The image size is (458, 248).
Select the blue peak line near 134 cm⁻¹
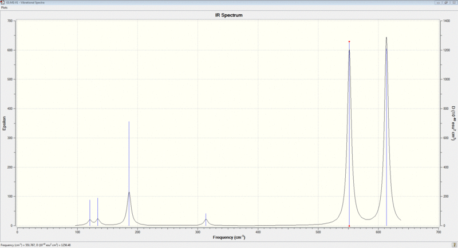pyautogui.click(x=97, y=211)
